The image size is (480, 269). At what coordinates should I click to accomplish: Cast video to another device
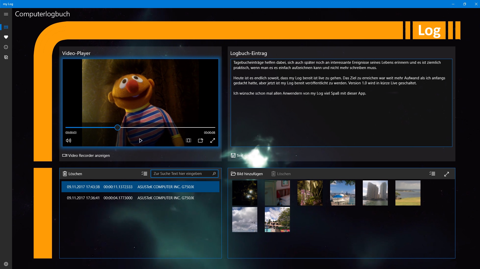(200, 141)
